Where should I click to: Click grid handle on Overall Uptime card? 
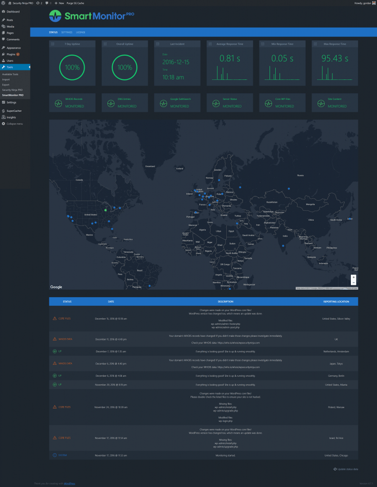(x=105, y=44)
